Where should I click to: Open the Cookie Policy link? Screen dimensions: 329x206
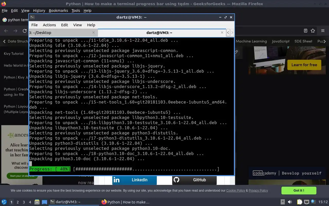tap(235, 191)
